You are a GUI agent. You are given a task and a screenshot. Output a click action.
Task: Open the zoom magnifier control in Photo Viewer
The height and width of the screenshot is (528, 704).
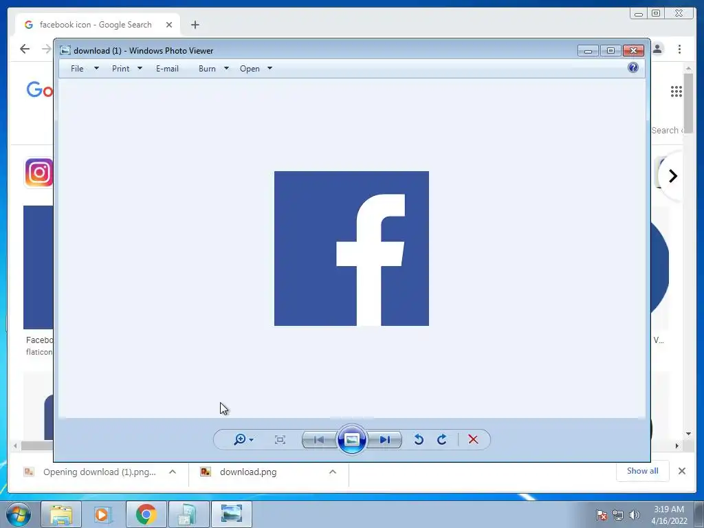243,439
